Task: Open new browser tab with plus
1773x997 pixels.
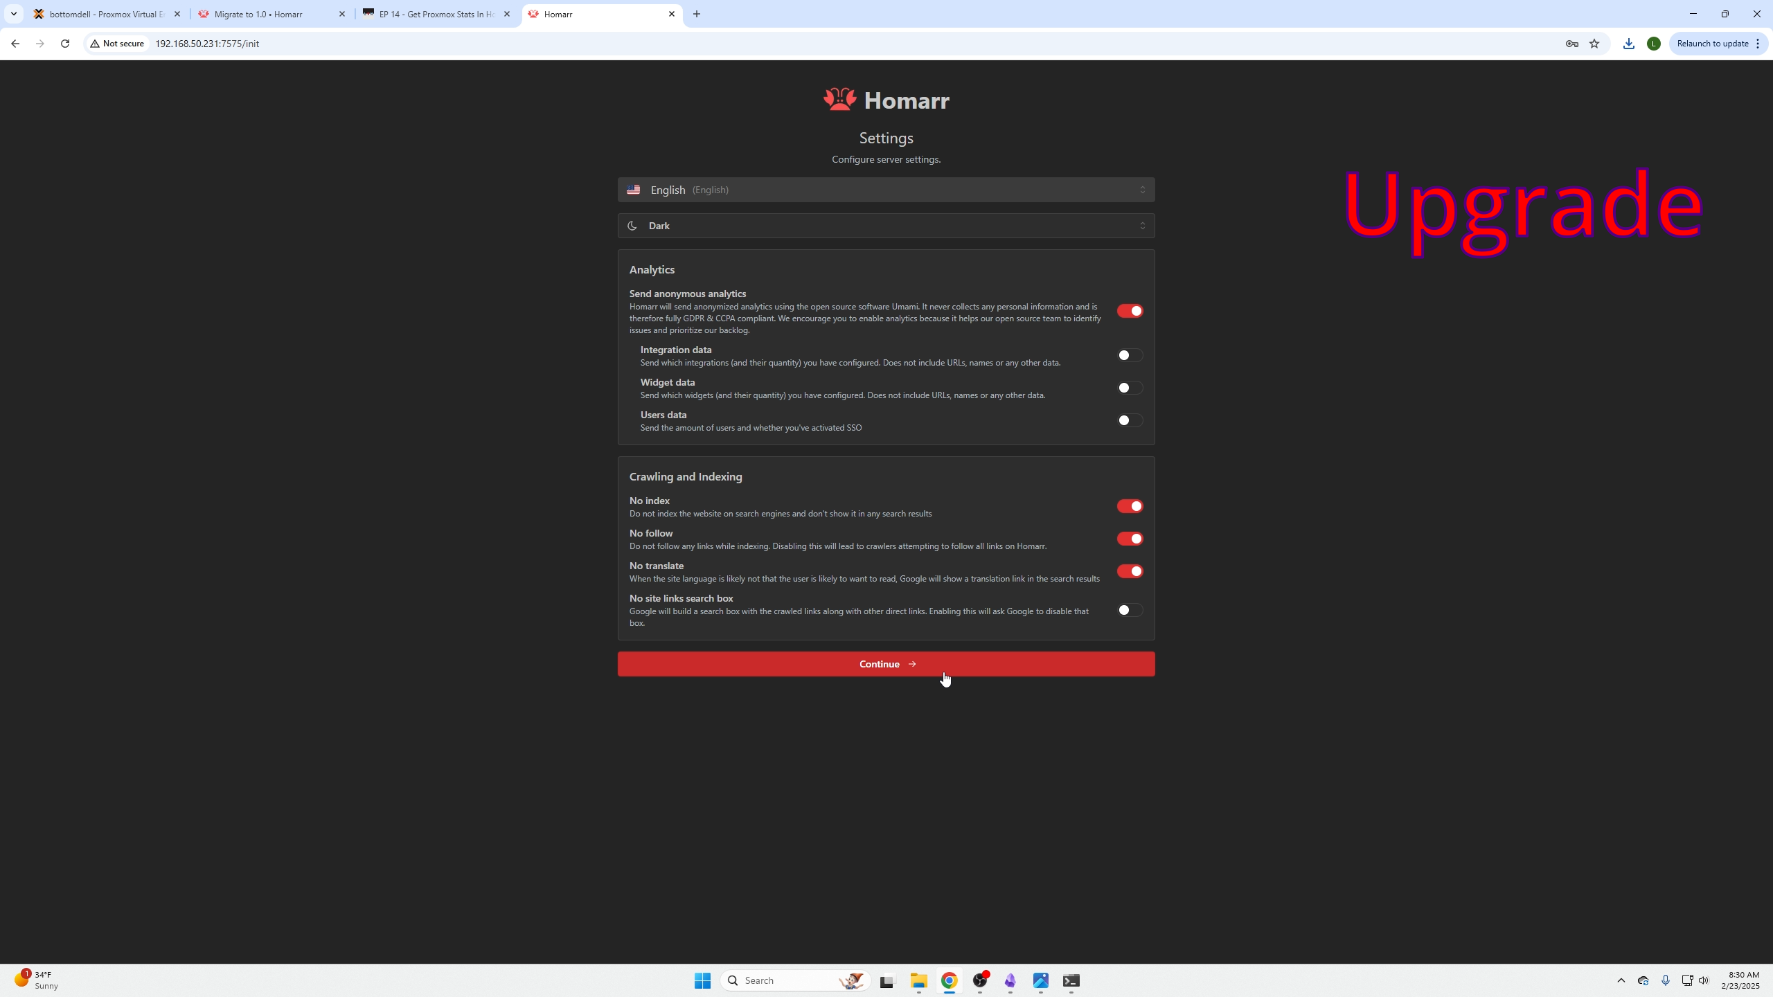Action: [697, 14]
